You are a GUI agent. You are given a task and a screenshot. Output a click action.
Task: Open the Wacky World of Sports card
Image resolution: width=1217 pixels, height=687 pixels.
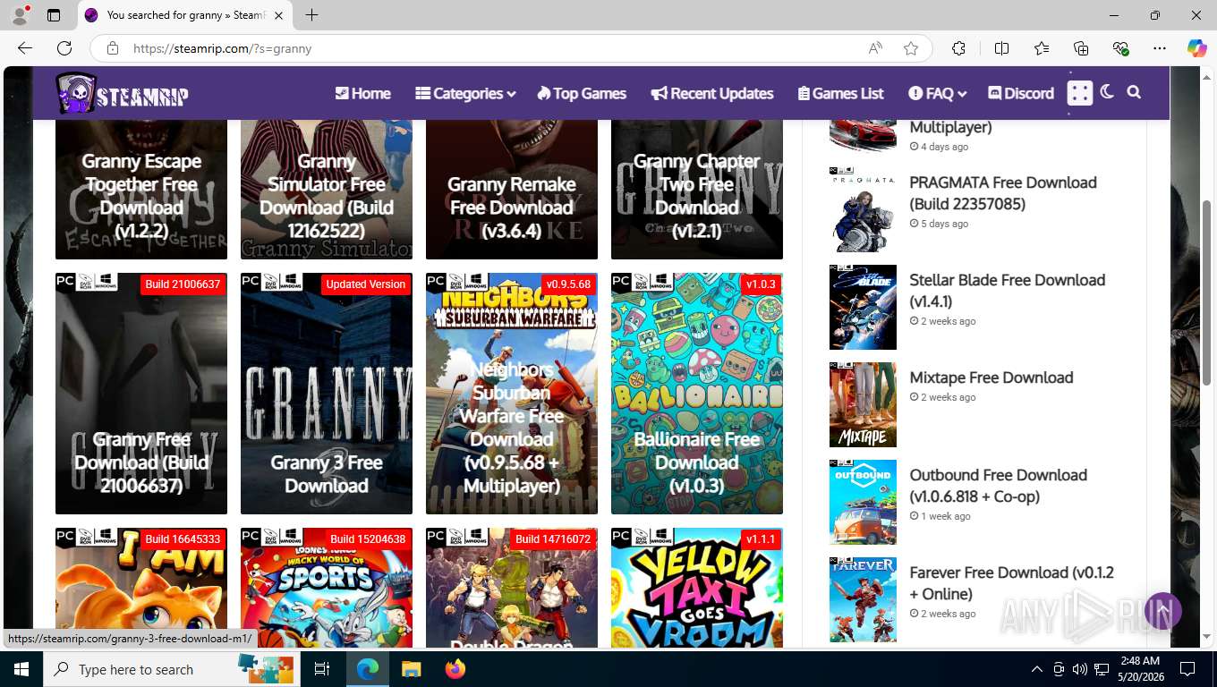pyautogui.click(x=327, y=589)
